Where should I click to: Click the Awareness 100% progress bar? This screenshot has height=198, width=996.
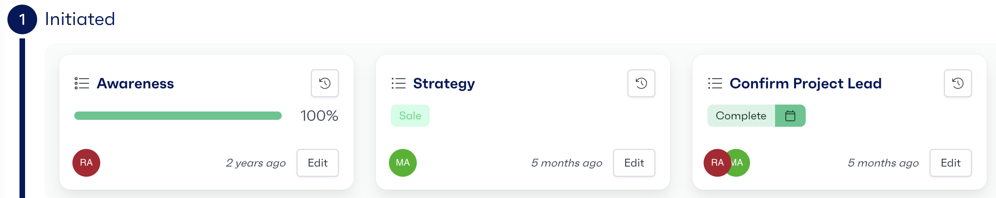click(178, 116)
